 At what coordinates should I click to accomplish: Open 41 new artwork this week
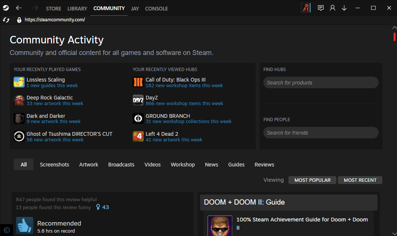174,140
